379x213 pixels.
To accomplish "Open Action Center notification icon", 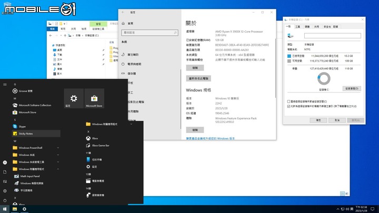I will click(x=373, y=209).
